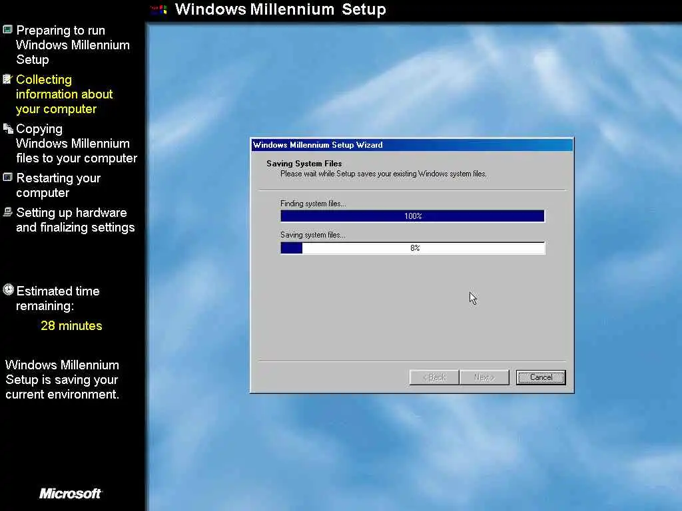The width and height of the screenshot is (682, 511).
Task: Click 'Setting up hardware and finalizing settings' text
Action: [x=75, y=220]
